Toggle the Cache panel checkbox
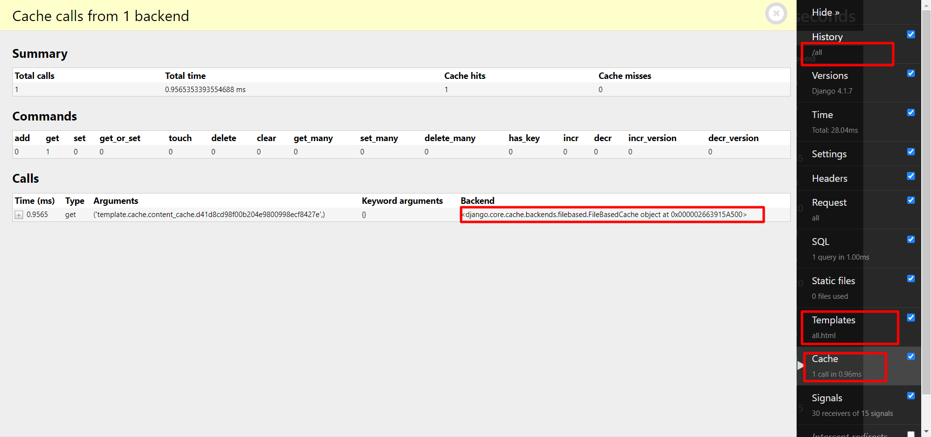The image size is (931, 437). tap(911, 357)
